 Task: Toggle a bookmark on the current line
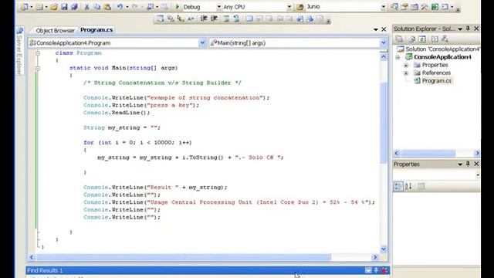tap(249, 19)
